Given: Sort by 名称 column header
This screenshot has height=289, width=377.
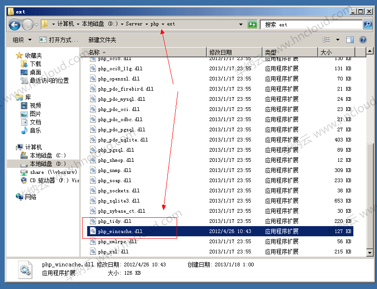Looking at the screenshot, I should click(144, 52).
